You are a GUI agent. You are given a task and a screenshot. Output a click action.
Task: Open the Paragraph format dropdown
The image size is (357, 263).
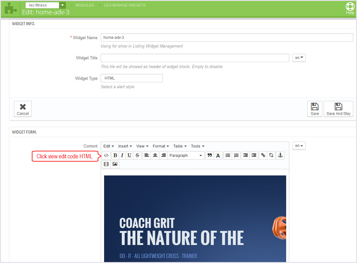point(186,155)
